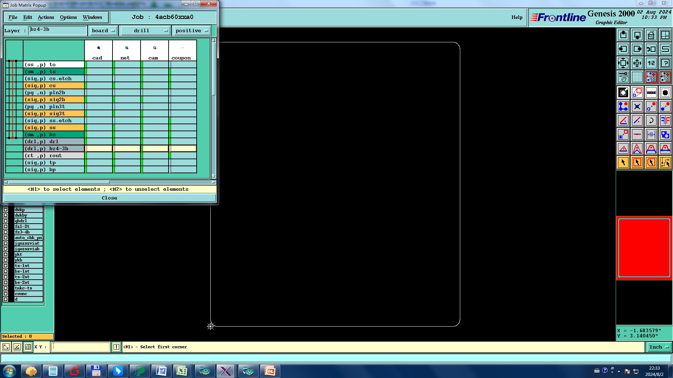The width and height of the screenshot is (673, 378).
Task: Toggle the grid display icon
Action: (x=637, y=77)
